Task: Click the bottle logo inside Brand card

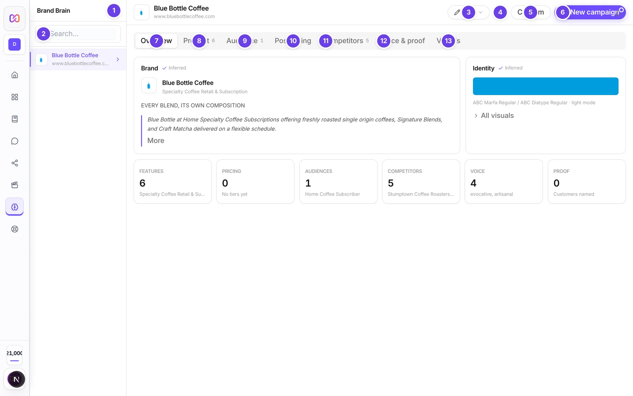Action: pyautogui.click(x=149, y=86)
